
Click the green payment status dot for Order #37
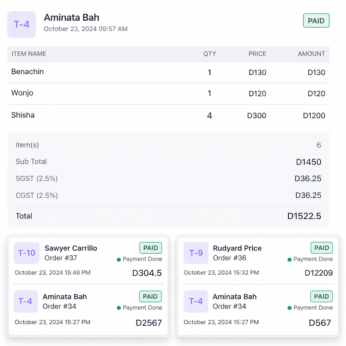[x=119, y=259]
